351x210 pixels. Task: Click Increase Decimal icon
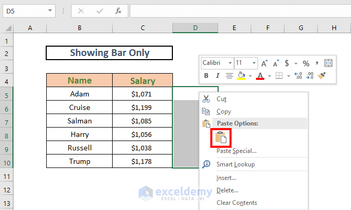point(298,76)
